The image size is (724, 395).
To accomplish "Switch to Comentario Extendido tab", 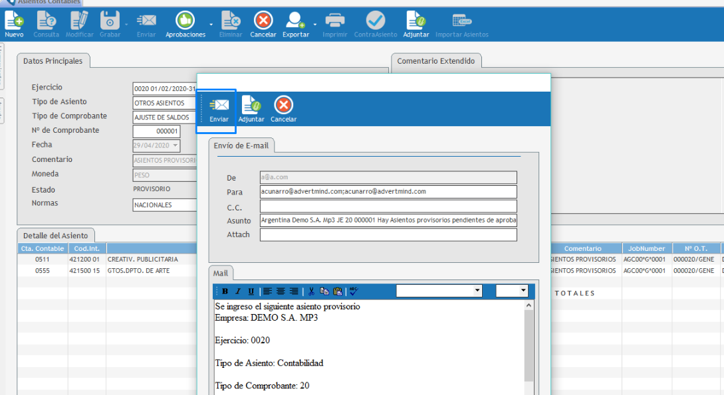I will point(436,61).
